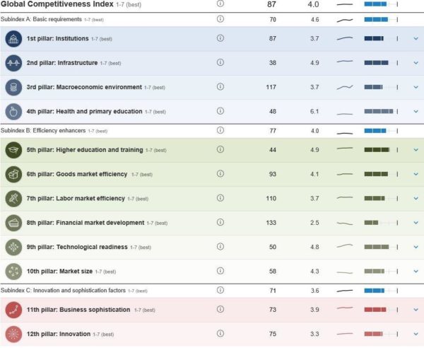424x348 pixels.
Task: Click the Infrastructure pillar bridge icon
Action: click(x=13, y=63)
